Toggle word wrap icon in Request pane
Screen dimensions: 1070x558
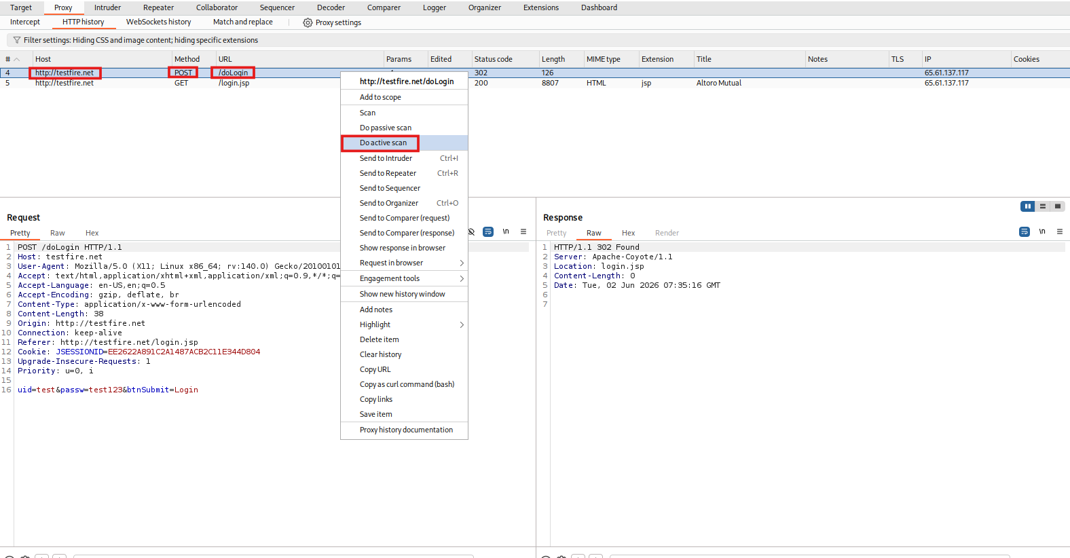[488, 231]
